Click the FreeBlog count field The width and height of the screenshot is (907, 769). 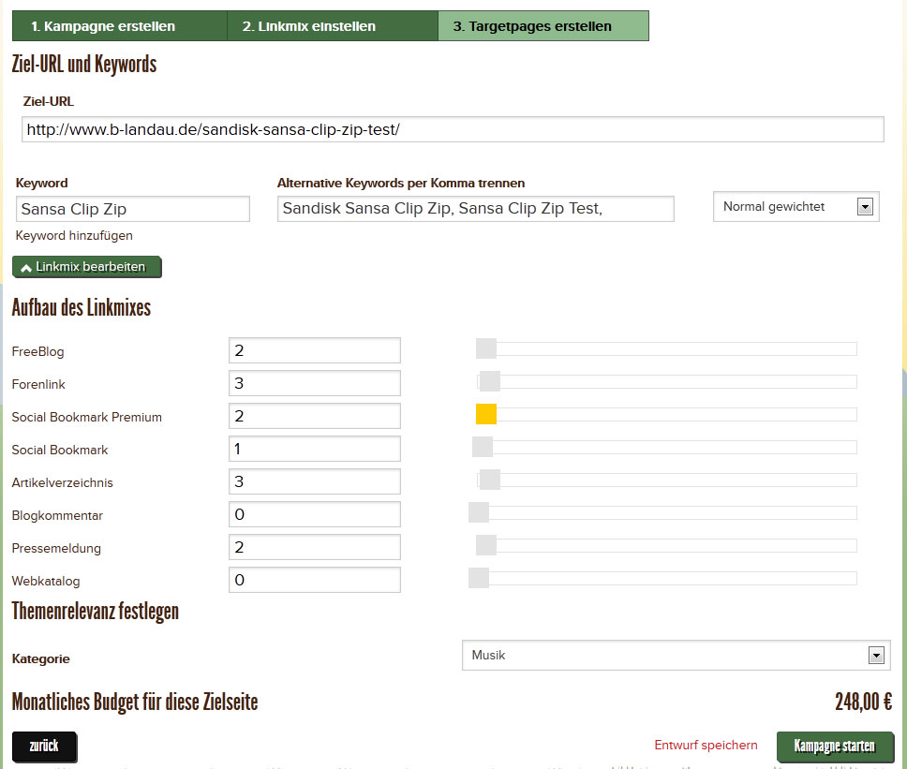315,350
